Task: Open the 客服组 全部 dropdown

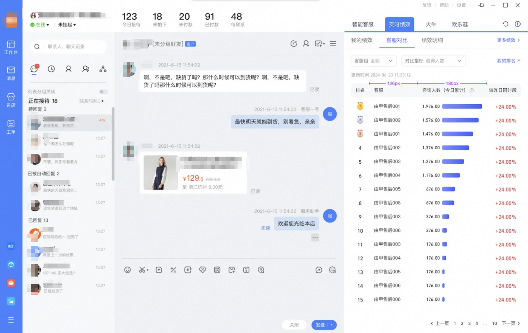Action: [x=373, y=61]
